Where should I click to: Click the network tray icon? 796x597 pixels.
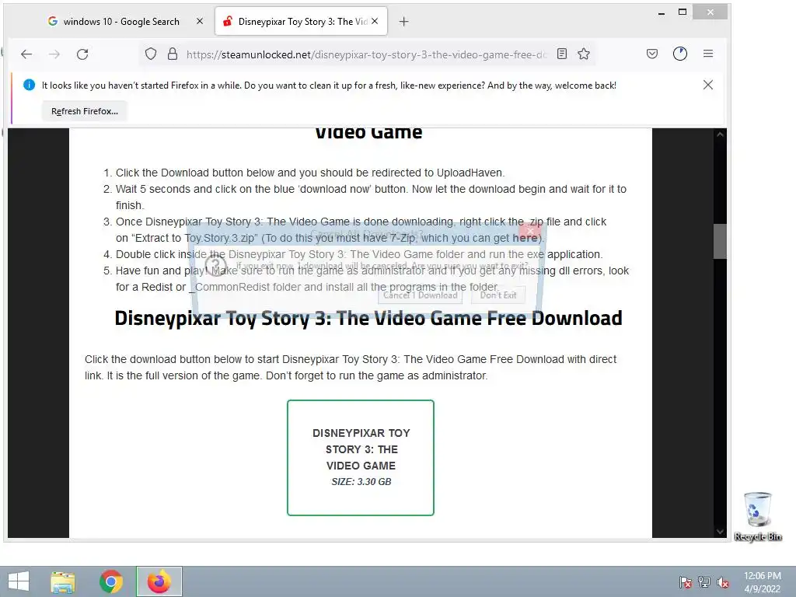pyautogui.click(x=704, y=582)
